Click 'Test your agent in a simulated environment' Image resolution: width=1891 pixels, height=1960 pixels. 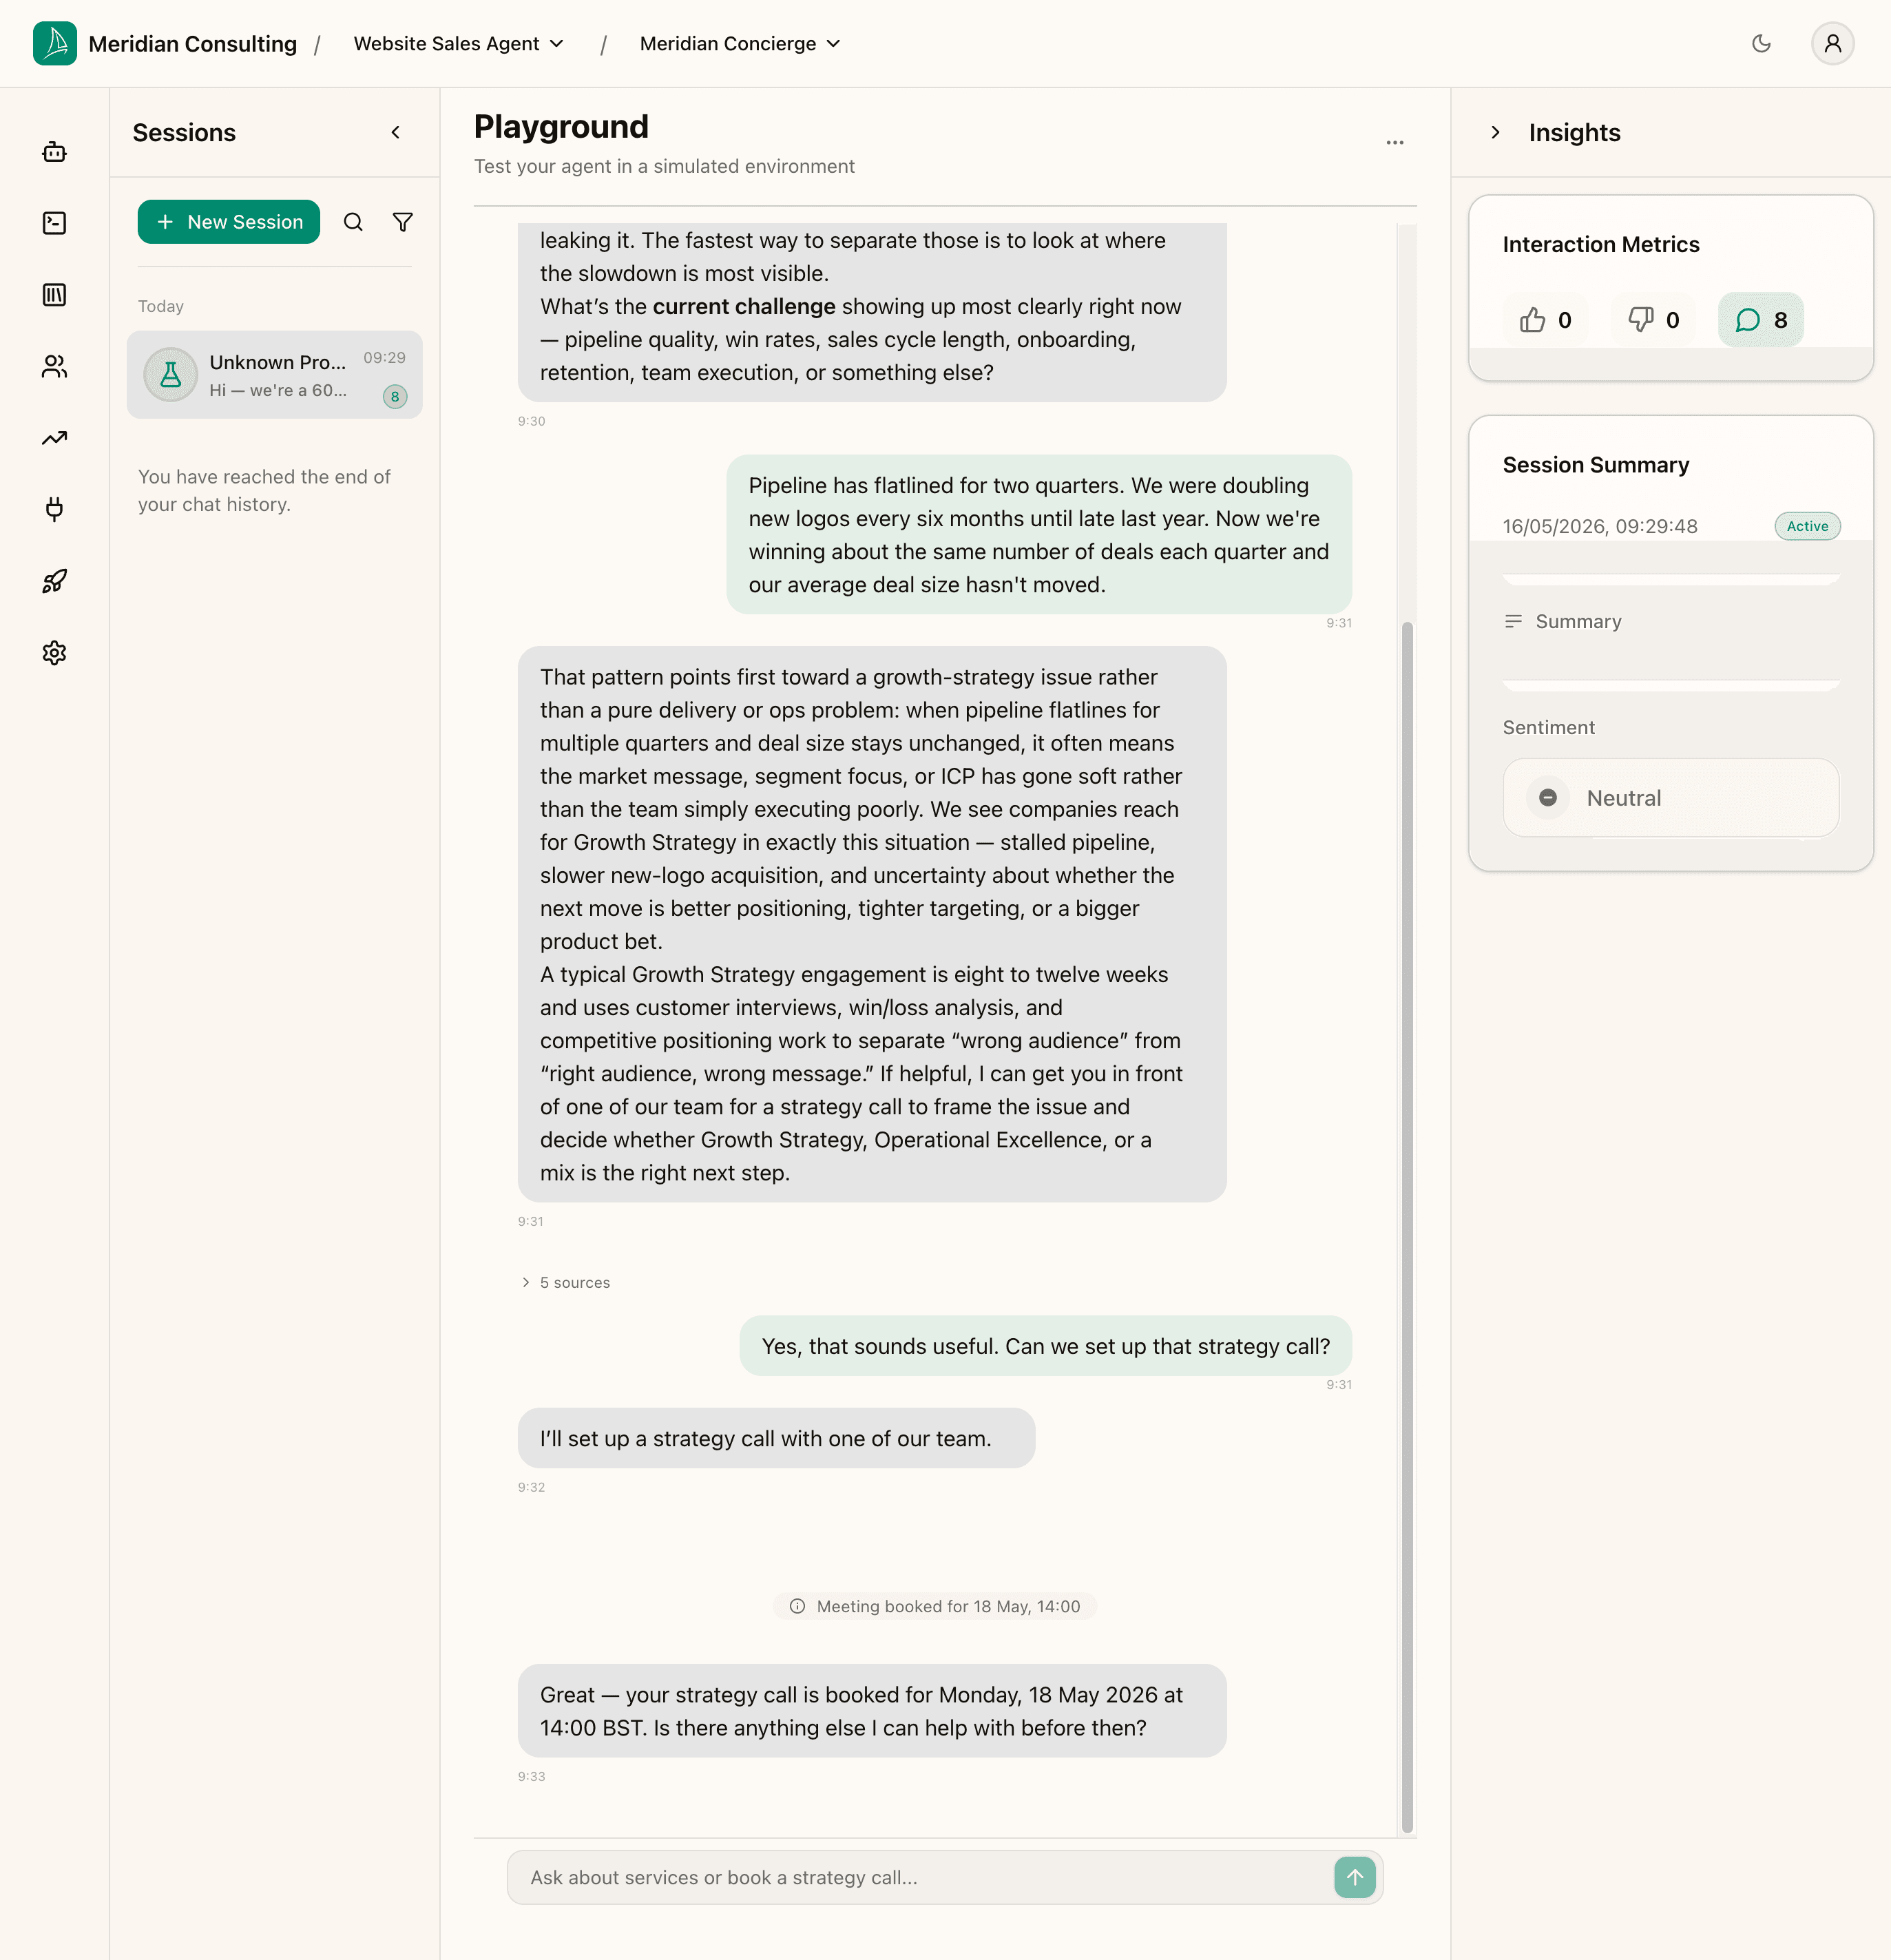tap(664, 166)
